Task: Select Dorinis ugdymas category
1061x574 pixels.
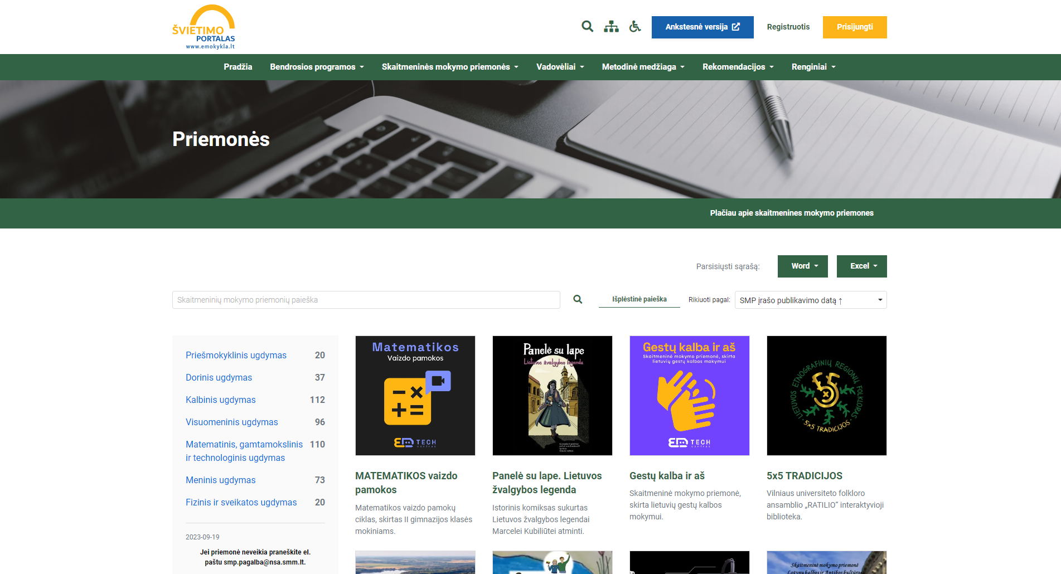Action: pos(219,378)
